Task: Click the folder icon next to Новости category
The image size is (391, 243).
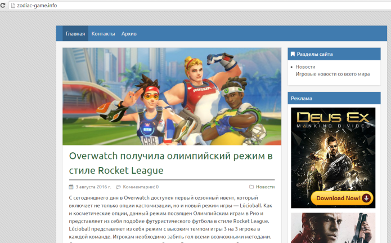Action: (251, 187)
